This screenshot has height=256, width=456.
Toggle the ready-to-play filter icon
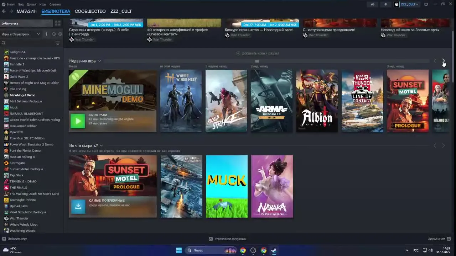coord(60,34)
